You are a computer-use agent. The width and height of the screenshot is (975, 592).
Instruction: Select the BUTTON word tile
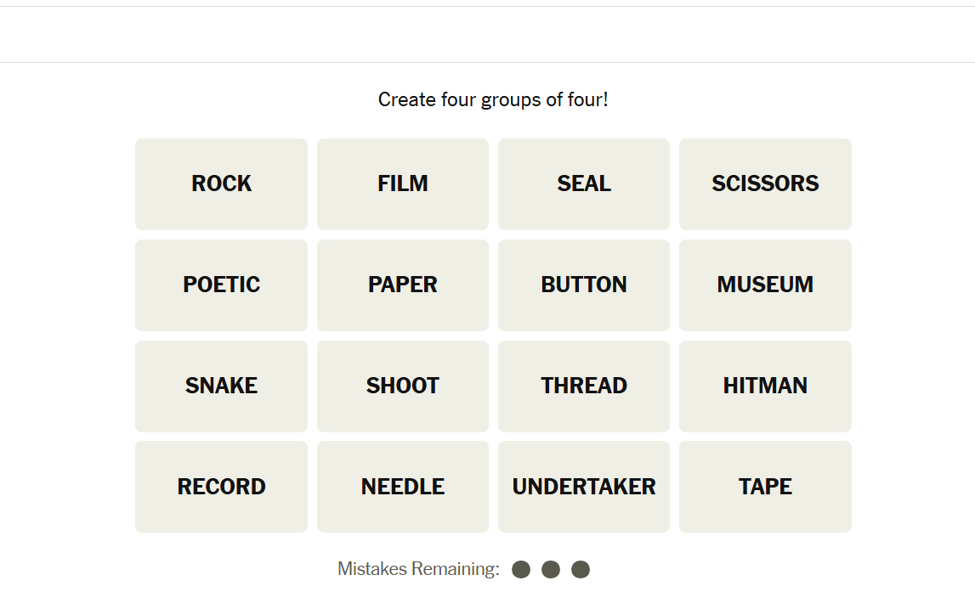pos(584,285)
